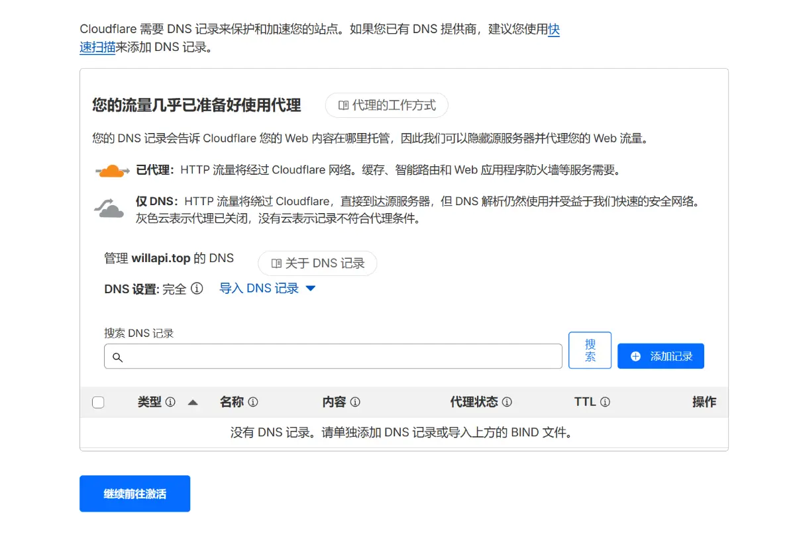Toggle the select-all checkbox in table header
The image size is (795, 554).
click(x=98, y=402)
